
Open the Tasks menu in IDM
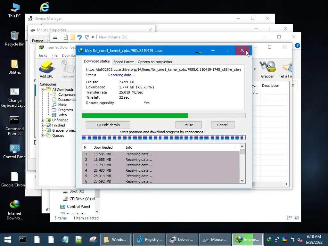coord(43,55)
